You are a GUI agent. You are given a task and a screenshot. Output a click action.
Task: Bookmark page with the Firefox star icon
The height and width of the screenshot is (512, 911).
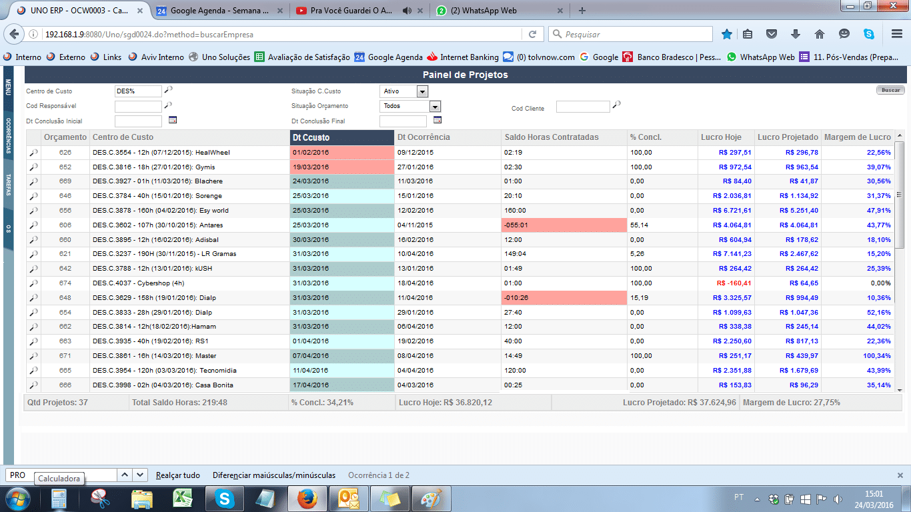pos(727,34)
